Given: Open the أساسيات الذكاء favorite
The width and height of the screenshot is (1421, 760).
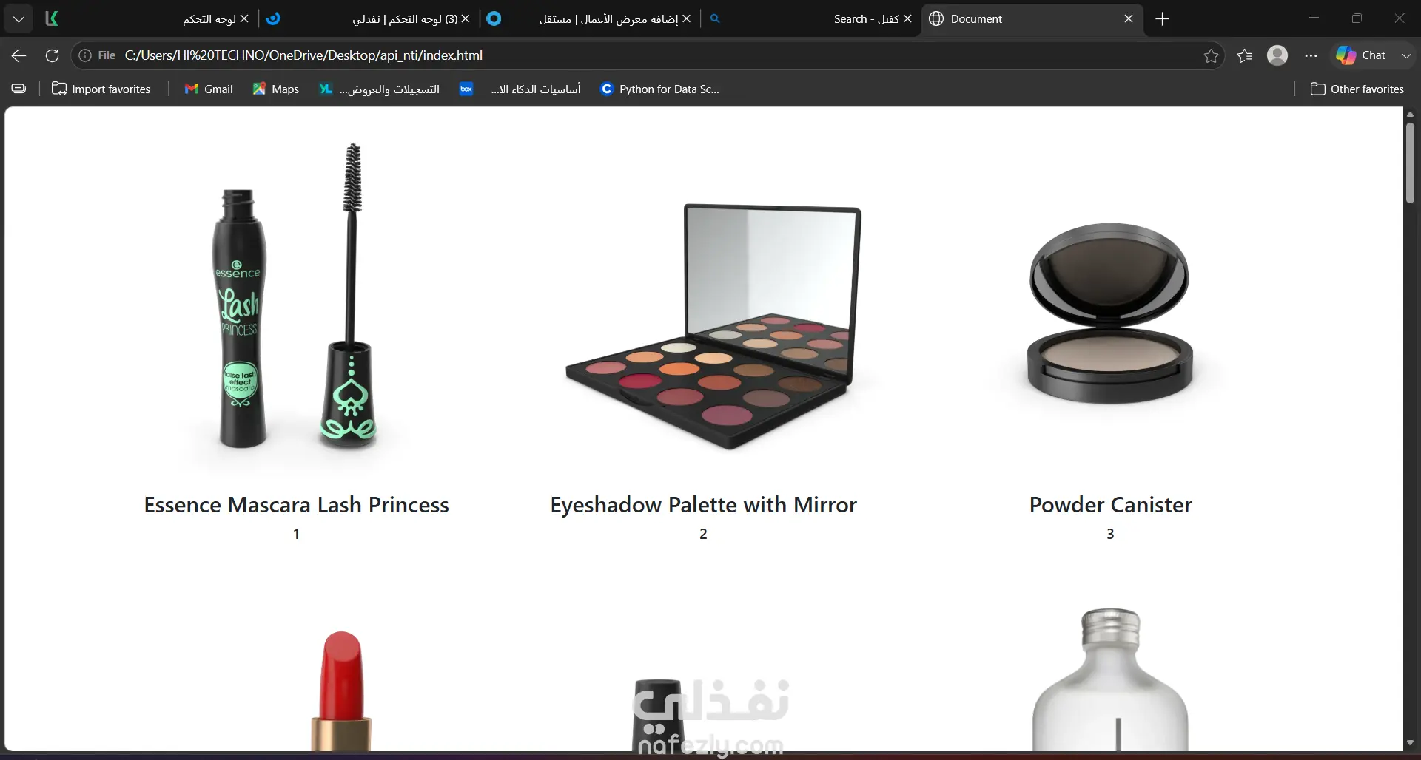Looking at the screenshot, I should (x=535, y=89).
